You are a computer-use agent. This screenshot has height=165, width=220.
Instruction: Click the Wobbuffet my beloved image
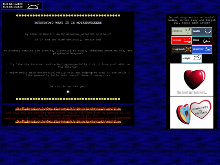tap(191, 112)
